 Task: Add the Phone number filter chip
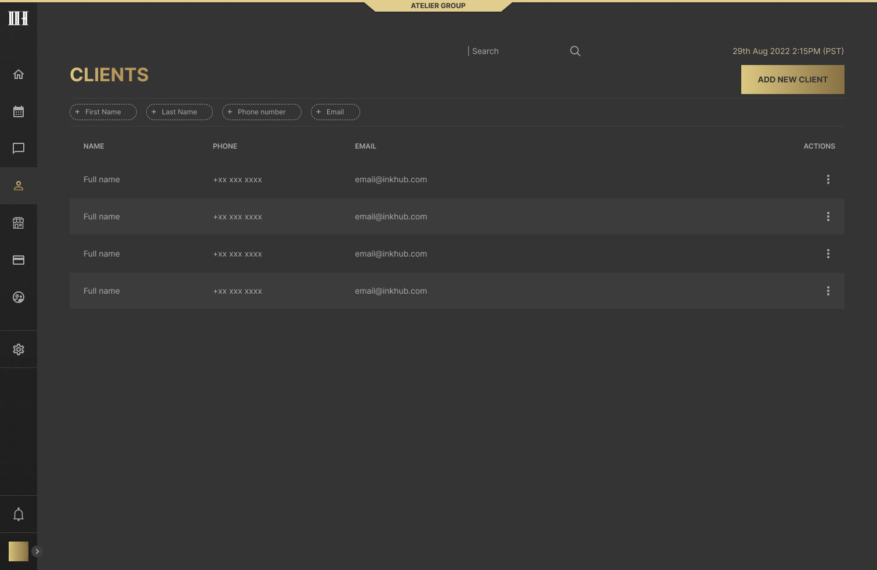(x=262, y=112)
